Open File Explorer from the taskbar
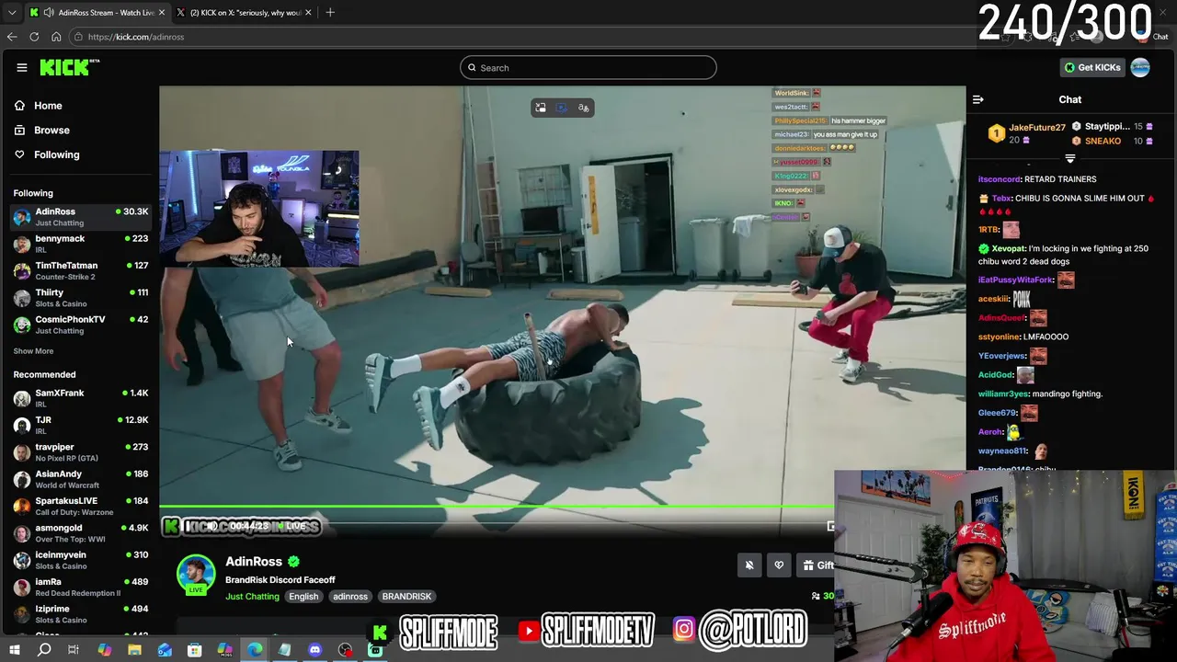 click(x=134, y=650)
